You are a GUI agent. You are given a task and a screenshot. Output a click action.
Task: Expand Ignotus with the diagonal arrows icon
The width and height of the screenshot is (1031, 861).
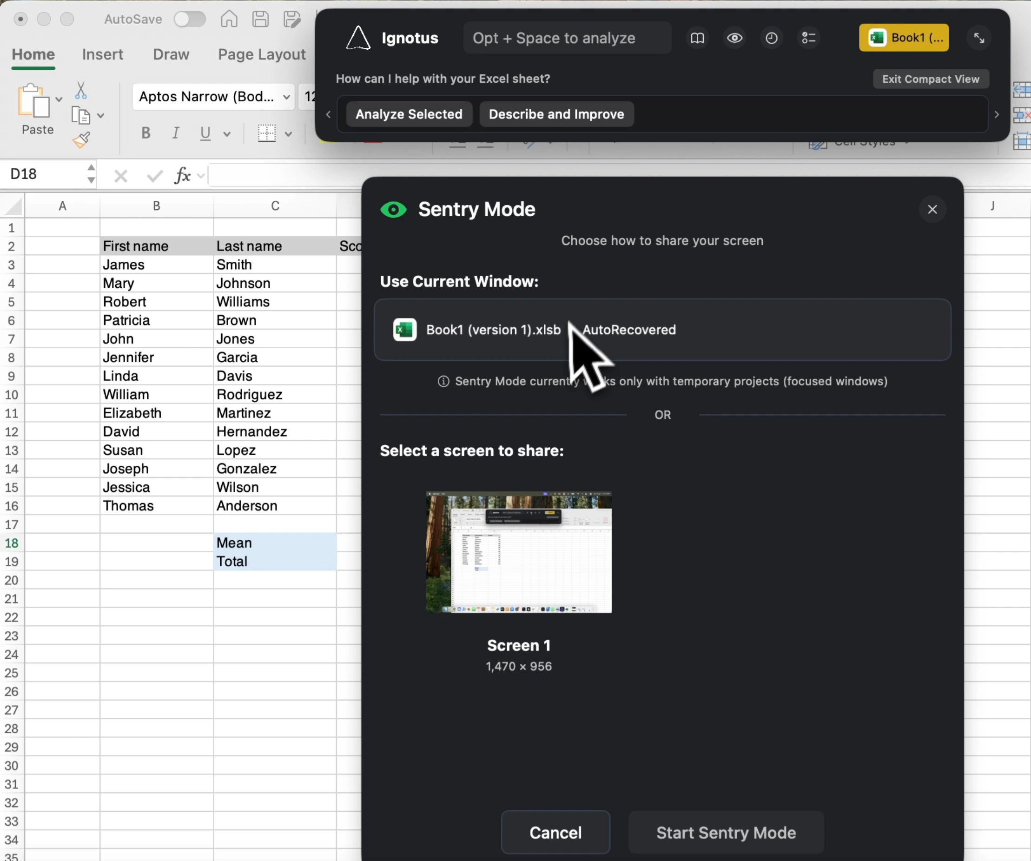[x=979, y=38]
